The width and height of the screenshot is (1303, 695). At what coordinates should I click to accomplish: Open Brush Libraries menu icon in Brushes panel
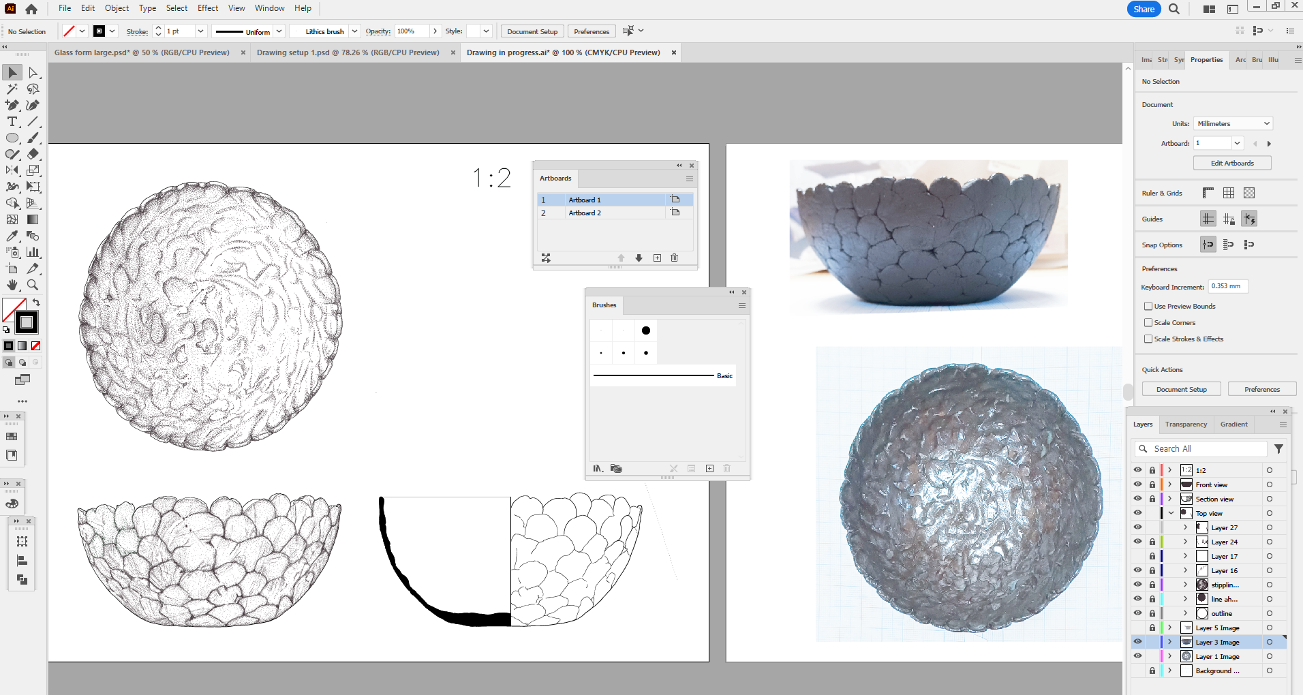598,469
